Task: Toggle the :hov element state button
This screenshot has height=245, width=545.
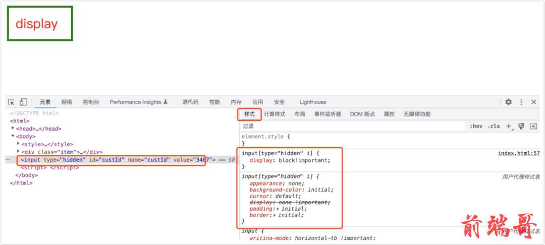Action: pos(476,127)
